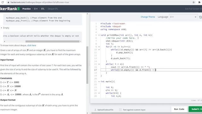Click vertical scrollbar thumb of problem pane
This screenshot has width=202, height=114.
pos(87,65)
